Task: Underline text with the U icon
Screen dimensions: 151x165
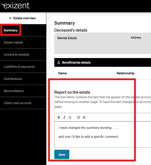Action: pyautogui.click(x=70, y=117)
